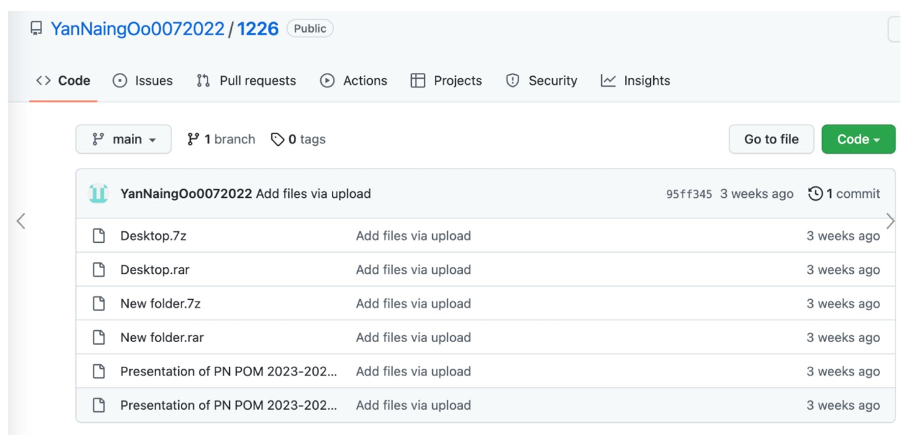Click the tags icon
The image size is (907, 435).
click(x=277, y=139)
